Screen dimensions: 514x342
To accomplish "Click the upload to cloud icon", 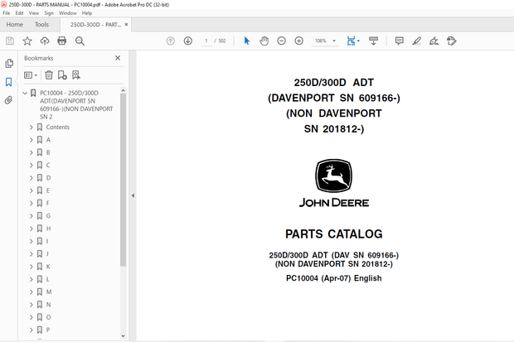I will (x=45, y=41).
